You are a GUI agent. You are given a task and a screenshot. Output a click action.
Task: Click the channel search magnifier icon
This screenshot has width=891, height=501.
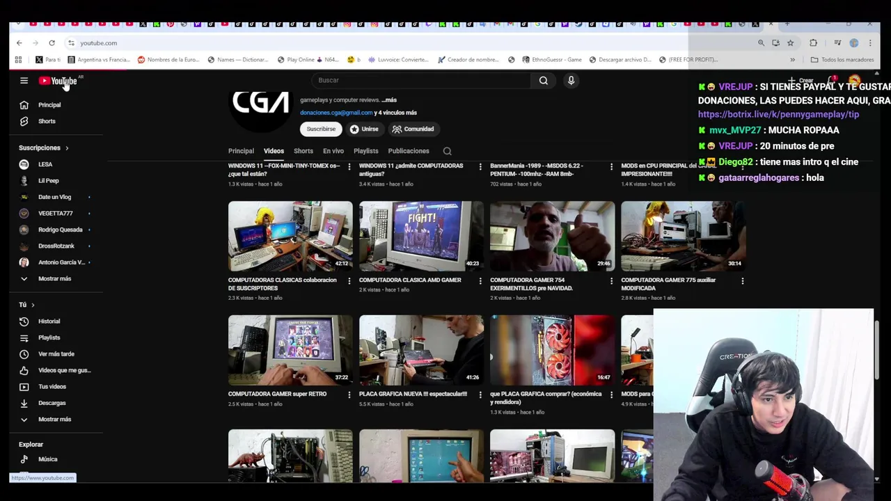click(x=448, y=151)
